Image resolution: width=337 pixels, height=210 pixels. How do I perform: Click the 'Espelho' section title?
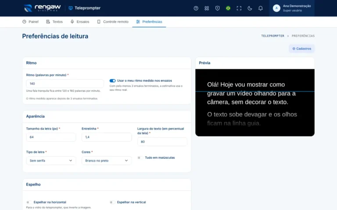click(33, 184)
